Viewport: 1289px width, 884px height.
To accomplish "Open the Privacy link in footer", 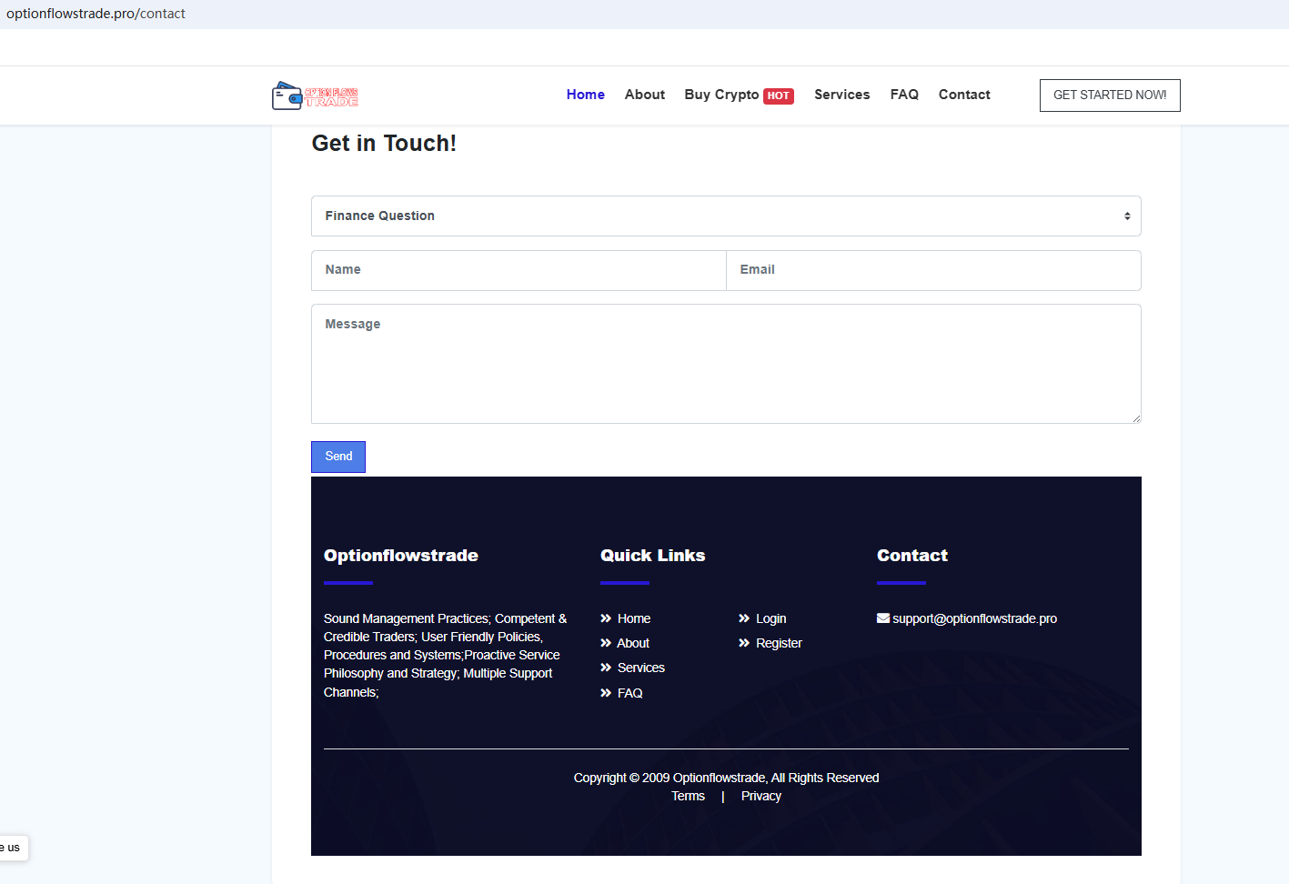I will 760,797.
